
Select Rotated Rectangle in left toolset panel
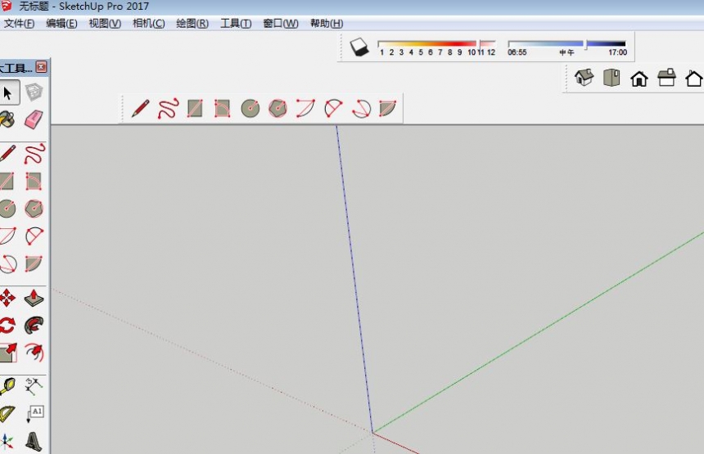click(34, 182)
